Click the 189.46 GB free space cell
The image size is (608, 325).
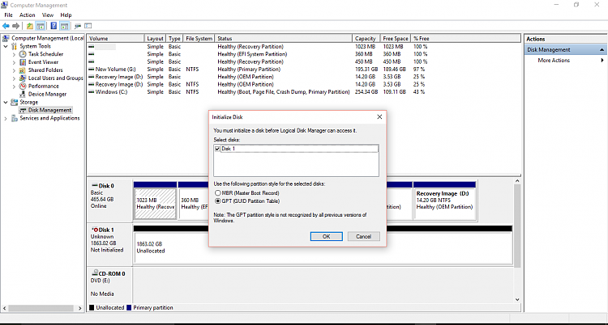pos(394,70)
